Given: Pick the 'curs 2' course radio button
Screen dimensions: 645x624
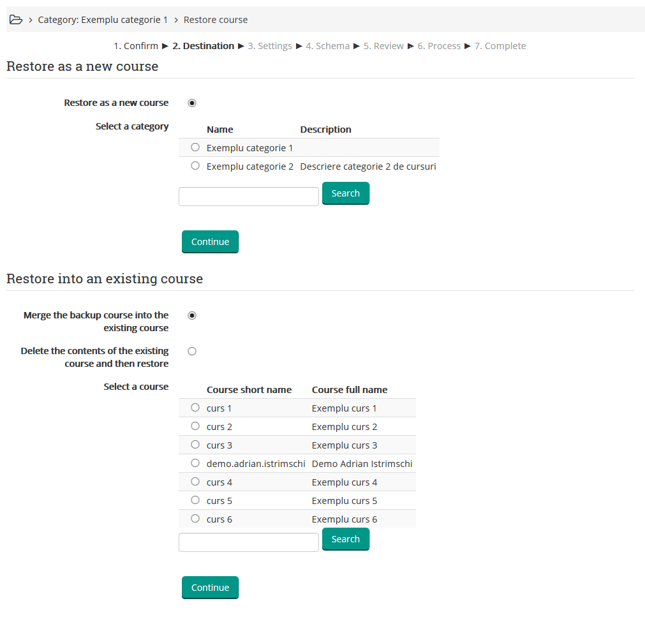Looking at the screenshot, I should click(195, 426).
